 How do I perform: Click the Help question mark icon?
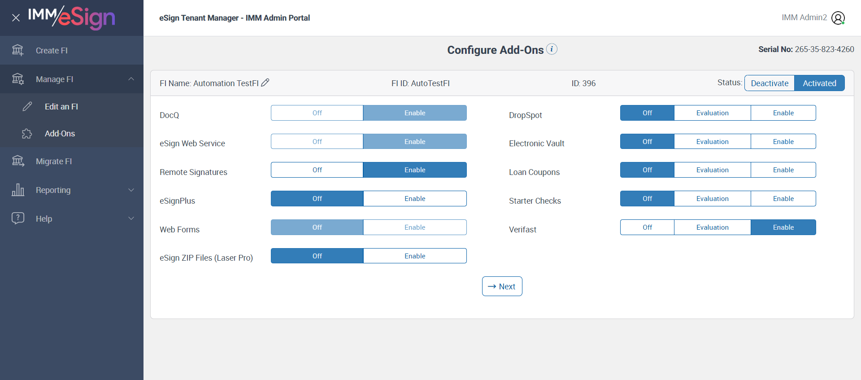(x=18, y=218)
